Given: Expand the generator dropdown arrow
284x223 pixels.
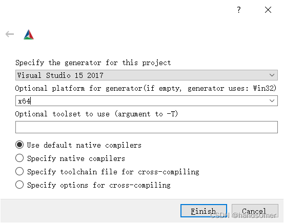Looking at the screenshot, I should [x=272, y=75].
